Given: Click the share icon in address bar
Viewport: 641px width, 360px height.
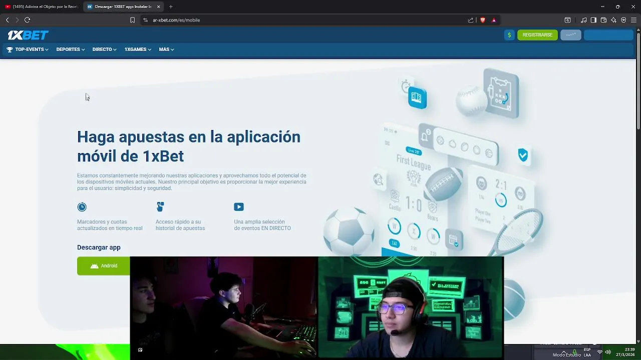Looking at the screenshot, I should [471, 20].
